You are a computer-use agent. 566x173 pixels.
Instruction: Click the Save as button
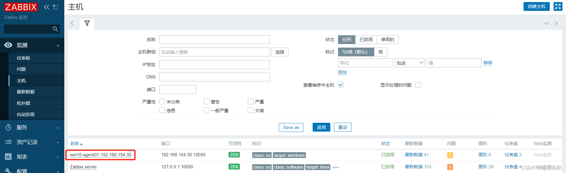pyautogui.click(x=291, y=127)
